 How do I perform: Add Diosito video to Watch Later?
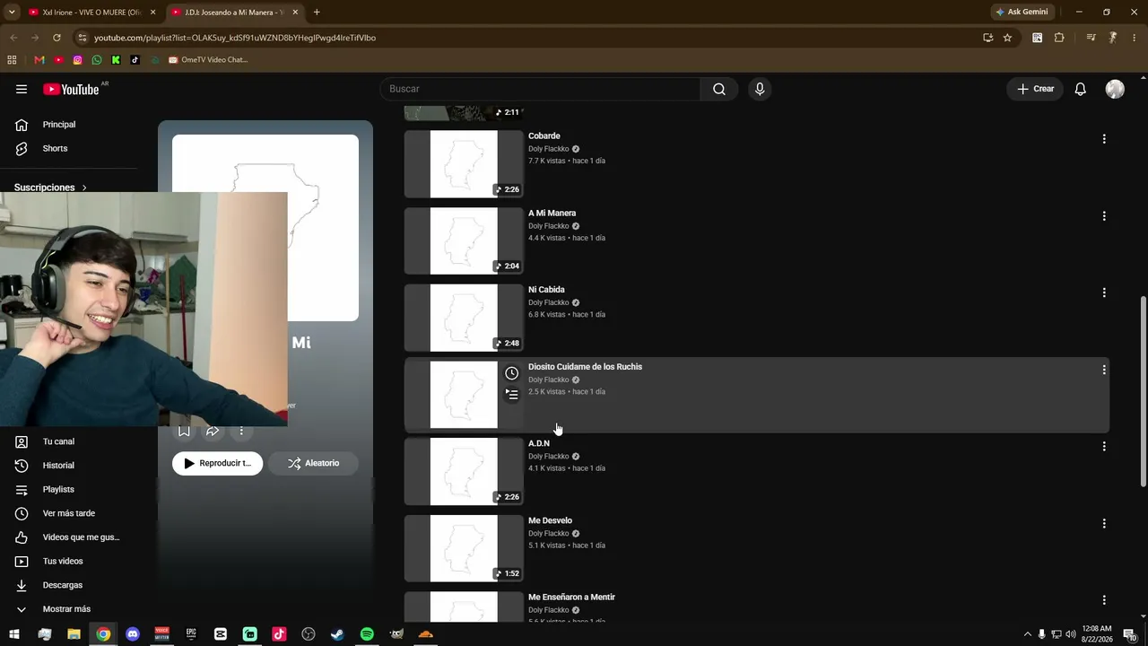coord(511,373)
